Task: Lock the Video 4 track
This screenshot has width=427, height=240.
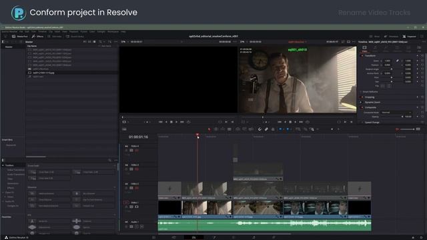Action: 126,150
